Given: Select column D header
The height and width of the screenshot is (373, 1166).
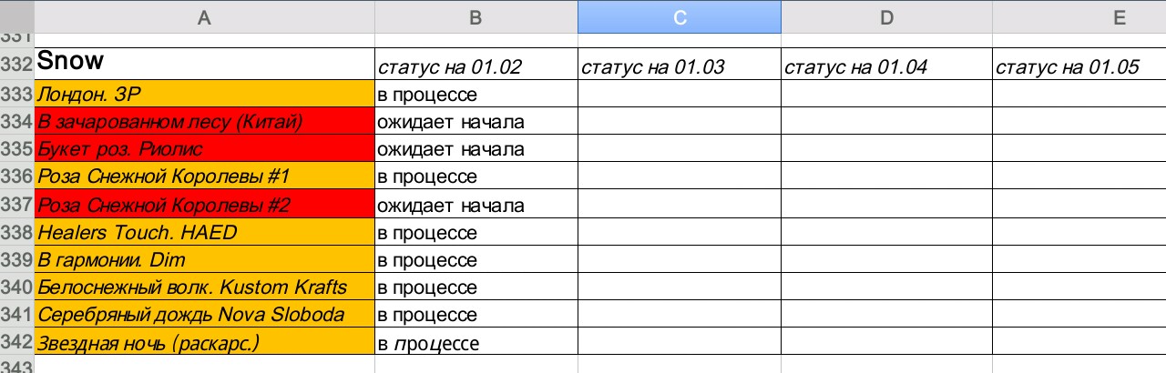Looking at the screenshot, I should pyautogui.click(x=886, y=16).
